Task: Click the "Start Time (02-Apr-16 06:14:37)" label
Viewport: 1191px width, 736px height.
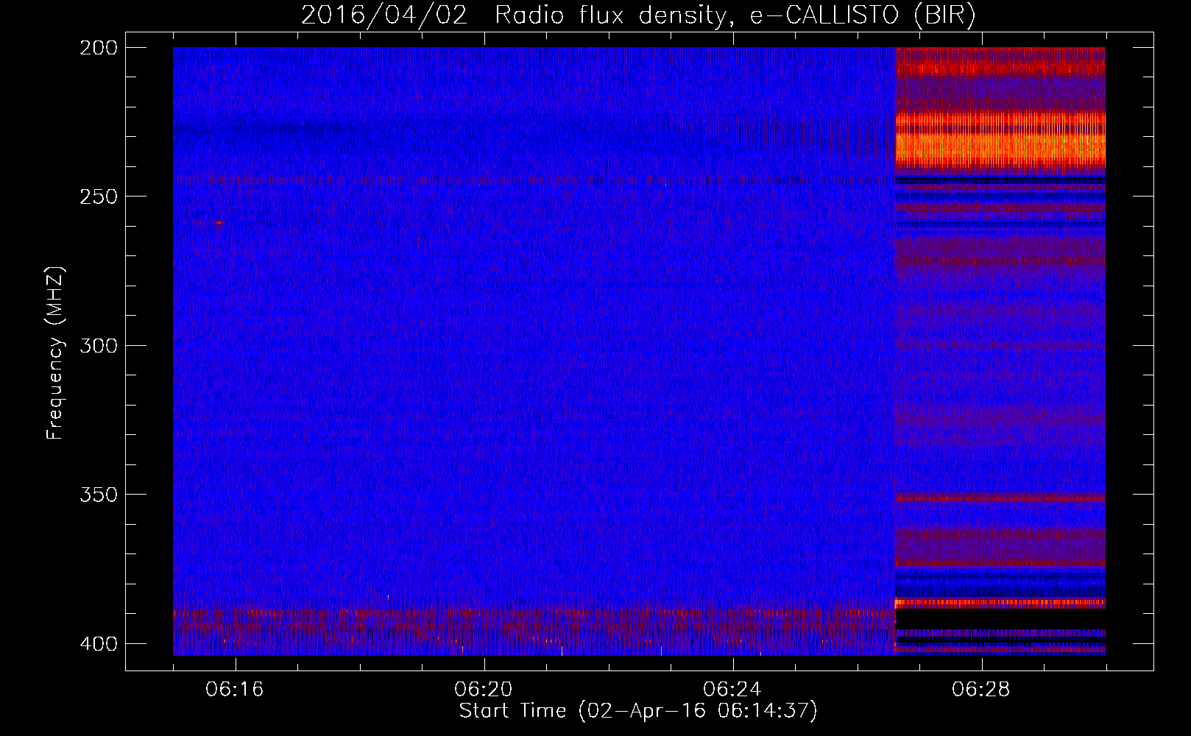Action: coord(638,710)
